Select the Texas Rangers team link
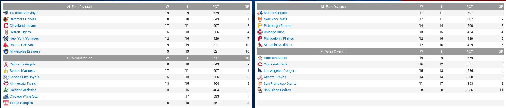 (21, 103)
